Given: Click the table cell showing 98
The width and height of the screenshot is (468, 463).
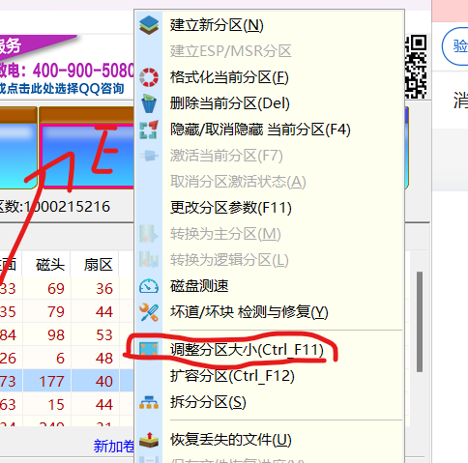Looking at the screenshot, I should coord(55,334).
